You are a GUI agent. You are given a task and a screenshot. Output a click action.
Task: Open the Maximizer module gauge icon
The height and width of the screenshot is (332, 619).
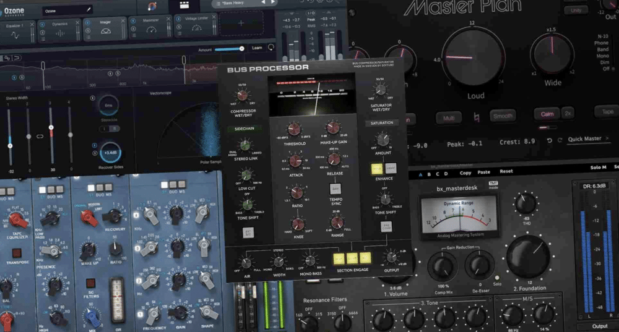[152, 33]
